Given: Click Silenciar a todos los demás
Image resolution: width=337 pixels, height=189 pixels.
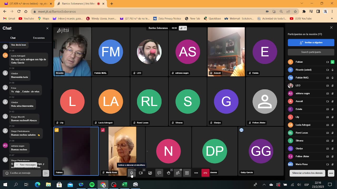Looking at the screenshot, I should (x=307, y=173).
